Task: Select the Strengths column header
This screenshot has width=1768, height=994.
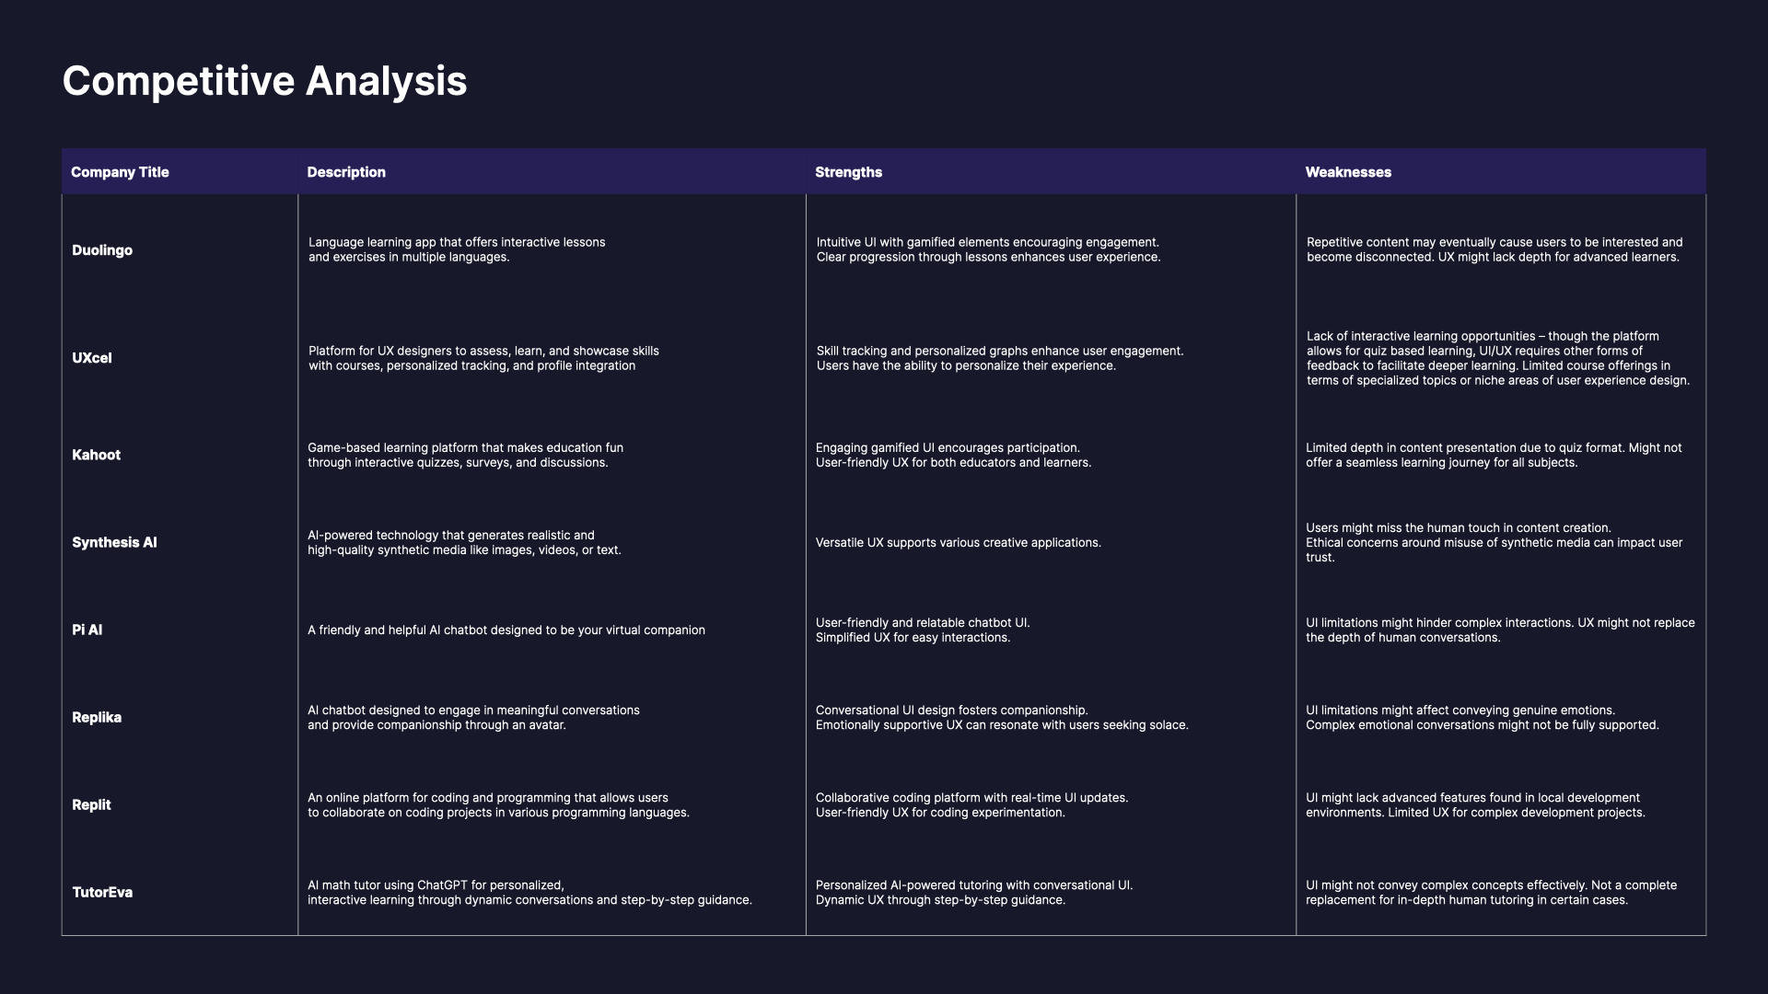Action: click(x=848, y=172)
